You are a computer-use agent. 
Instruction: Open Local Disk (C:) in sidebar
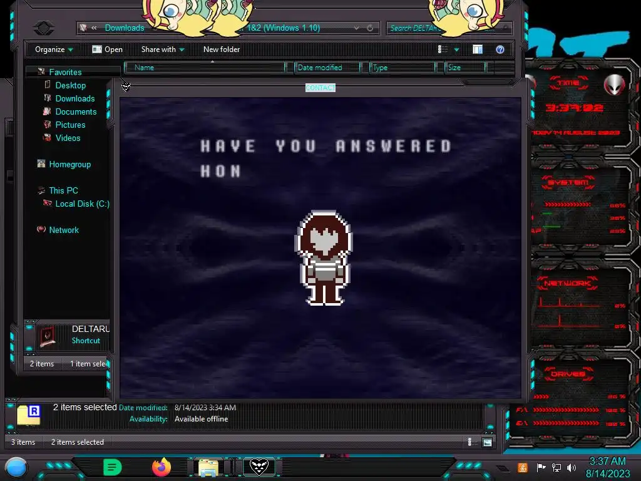tap(82, 204)
